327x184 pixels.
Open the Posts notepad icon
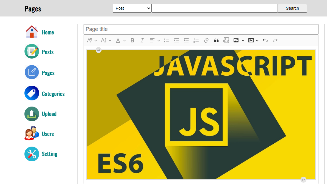(x=32, y=51)
